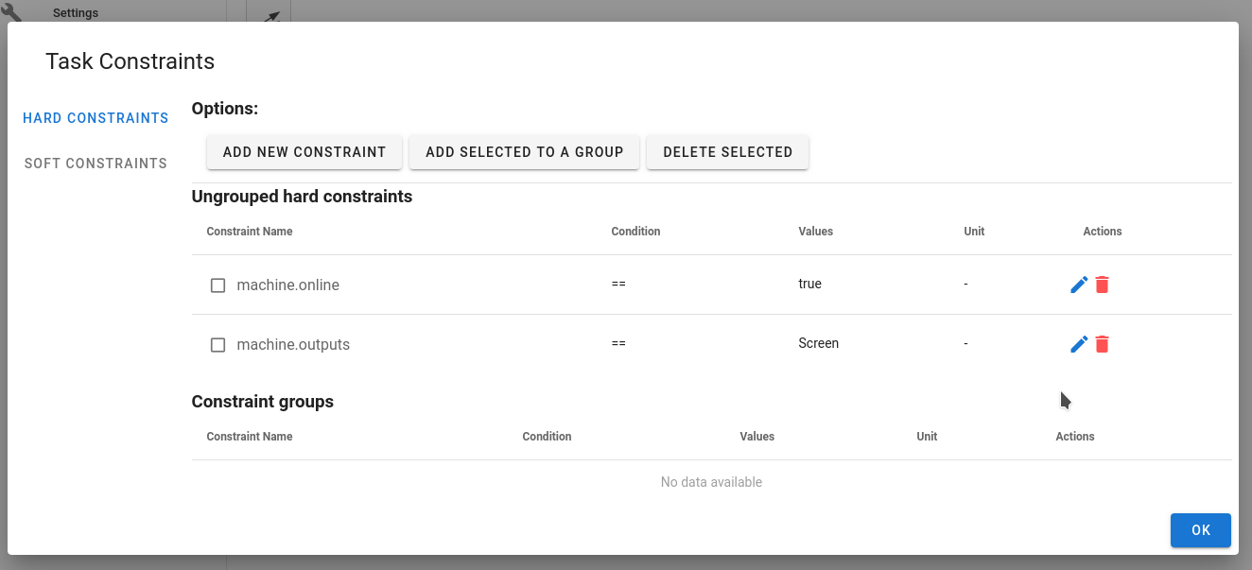
Task: Switch to the HARD CONSTRAINTS tab
Action: click(x=96, y=117)
